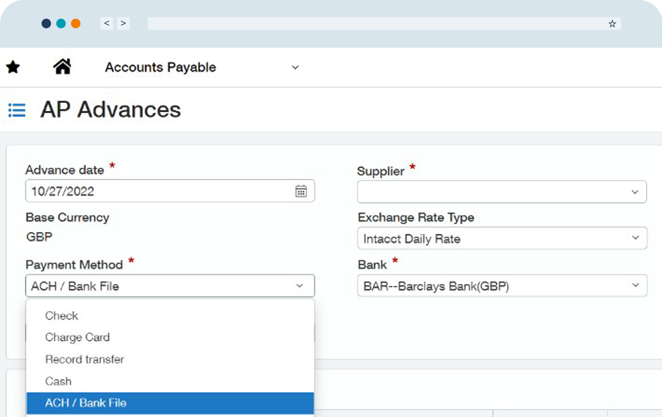The image size is (662, 417).
Task: Click the browser forward arrow
Action: (x=123, y=23)
